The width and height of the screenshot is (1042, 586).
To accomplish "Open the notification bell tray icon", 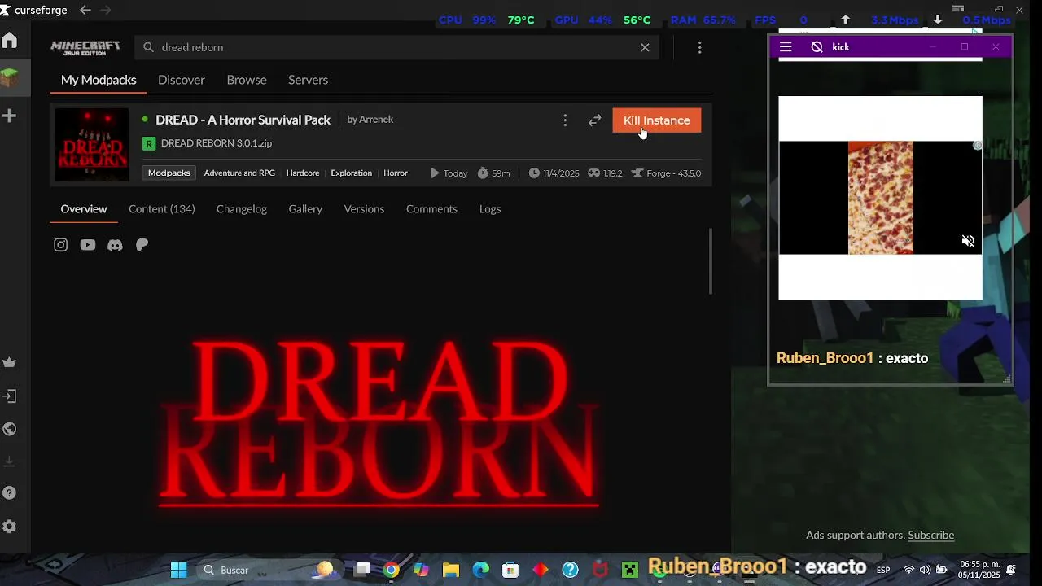I will click(1011, 570).
